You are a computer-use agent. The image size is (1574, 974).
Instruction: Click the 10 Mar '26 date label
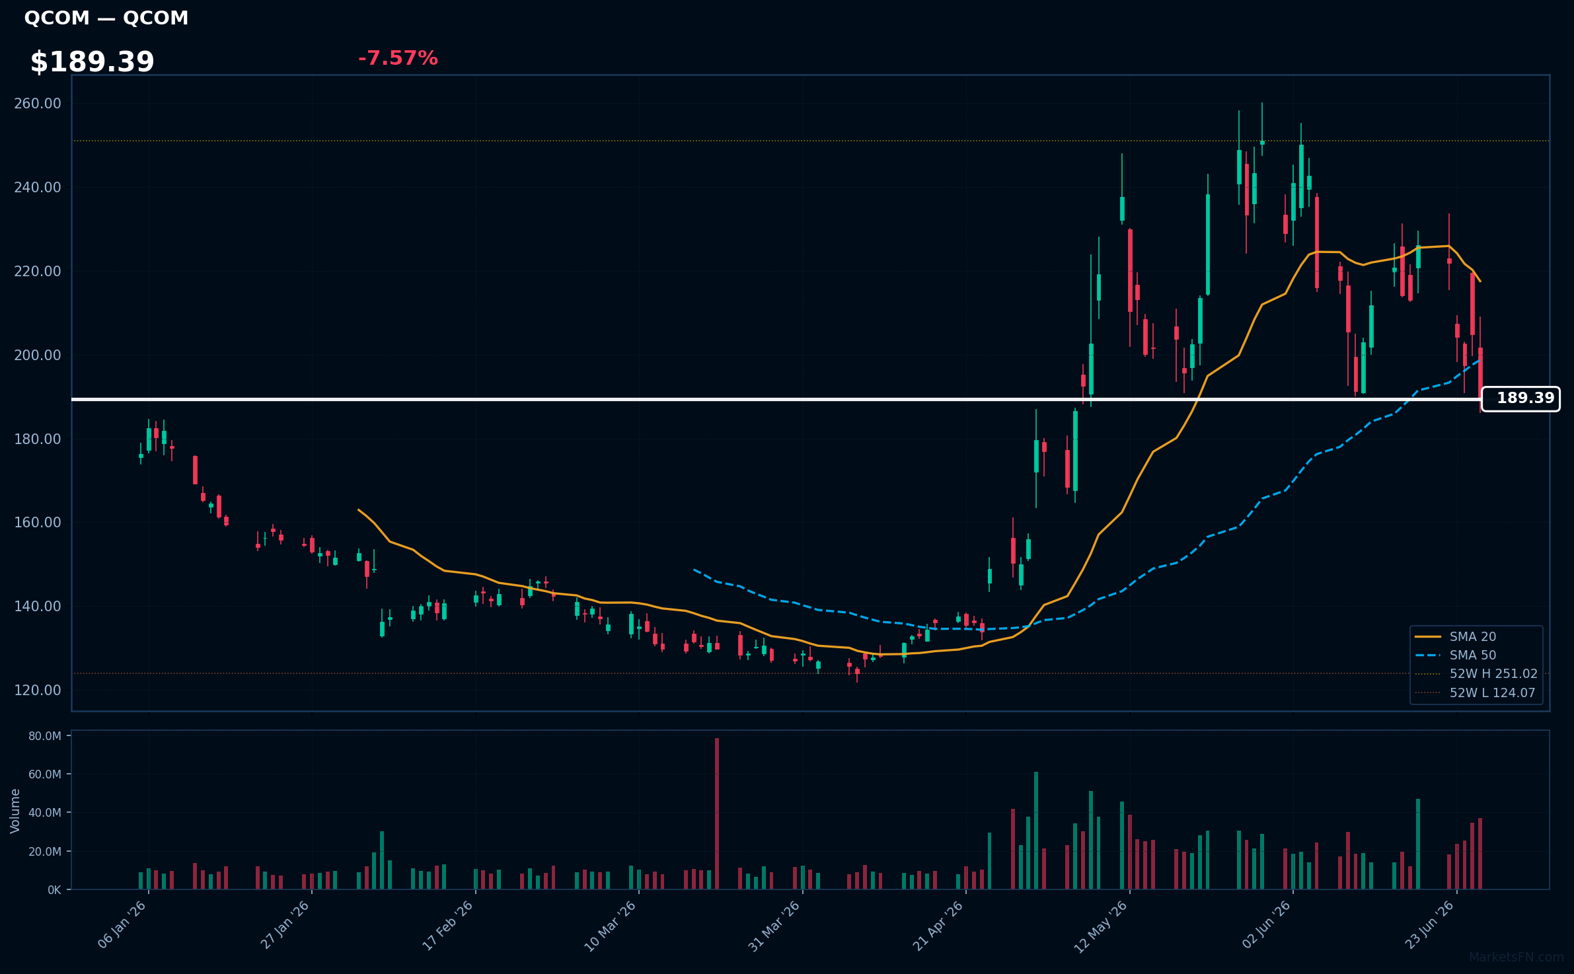611,925
